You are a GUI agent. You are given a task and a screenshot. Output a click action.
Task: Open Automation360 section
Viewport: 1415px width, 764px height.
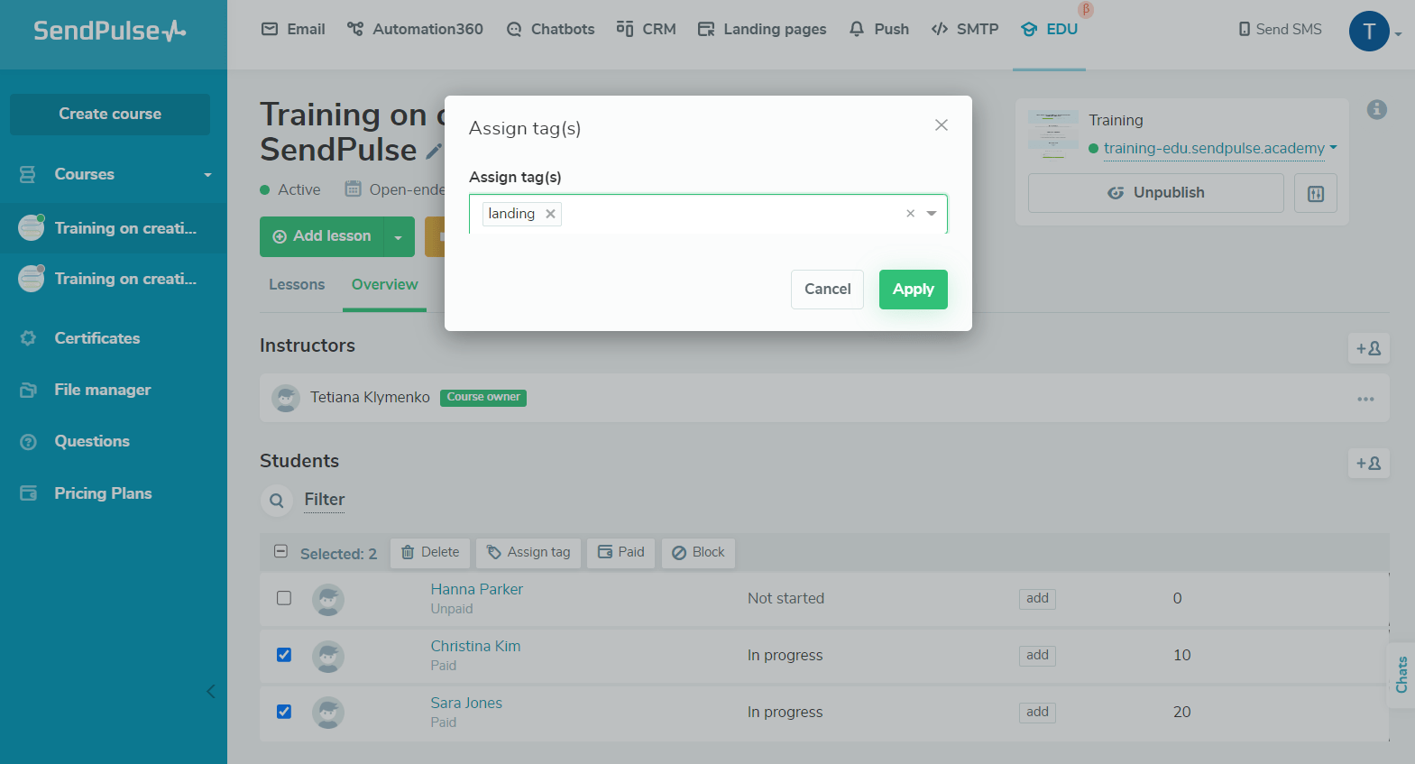pyautogui.click(x=415, y=29)
